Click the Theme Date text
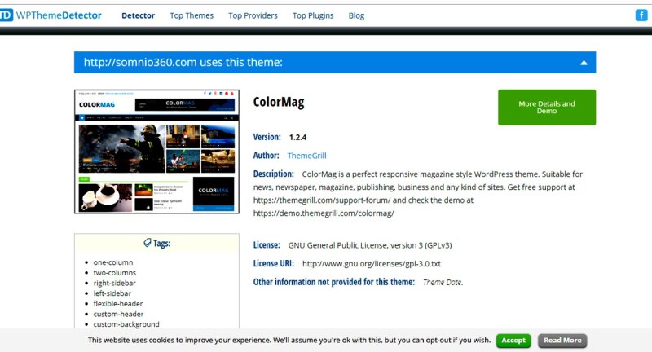 point(443,282)
